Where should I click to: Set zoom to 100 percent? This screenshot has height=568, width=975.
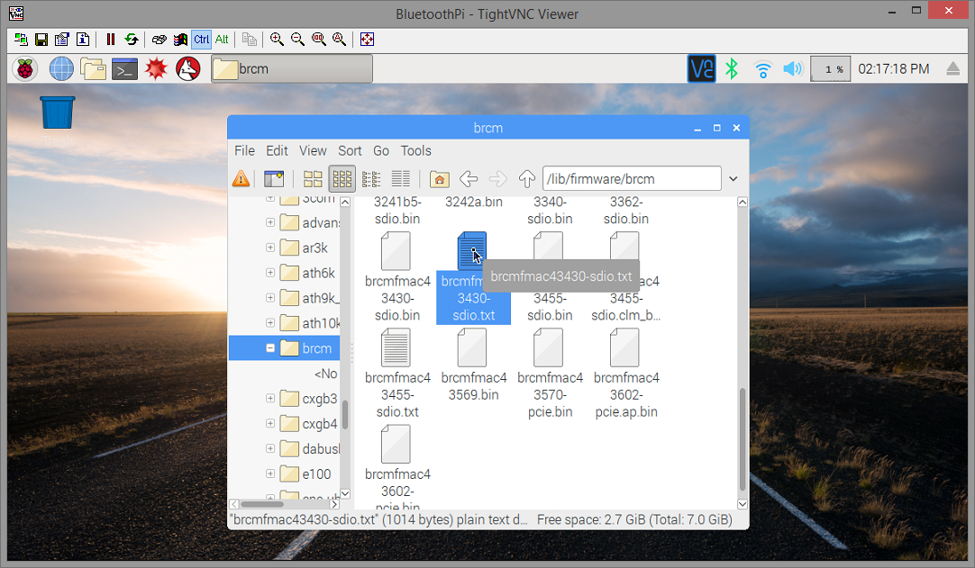coord(319,39)
